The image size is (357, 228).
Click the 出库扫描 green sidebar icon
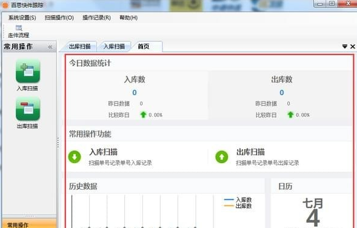click(28, 109)
